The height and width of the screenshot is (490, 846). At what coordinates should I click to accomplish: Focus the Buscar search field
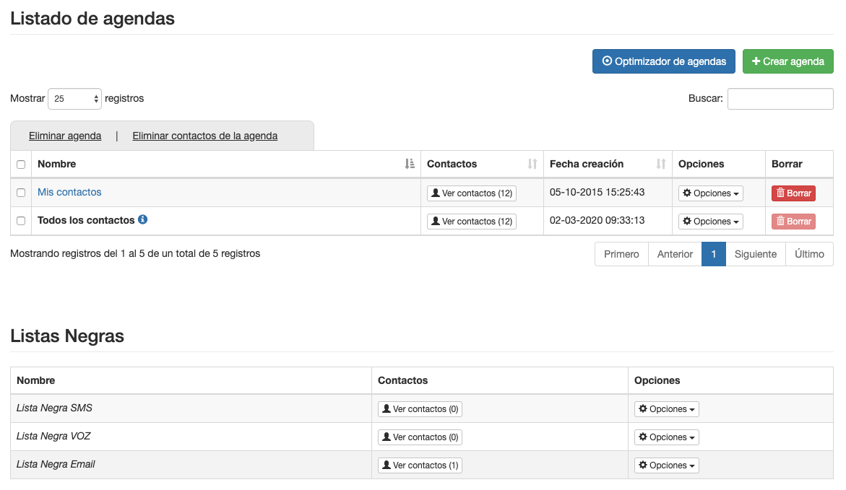pos(780,99)
